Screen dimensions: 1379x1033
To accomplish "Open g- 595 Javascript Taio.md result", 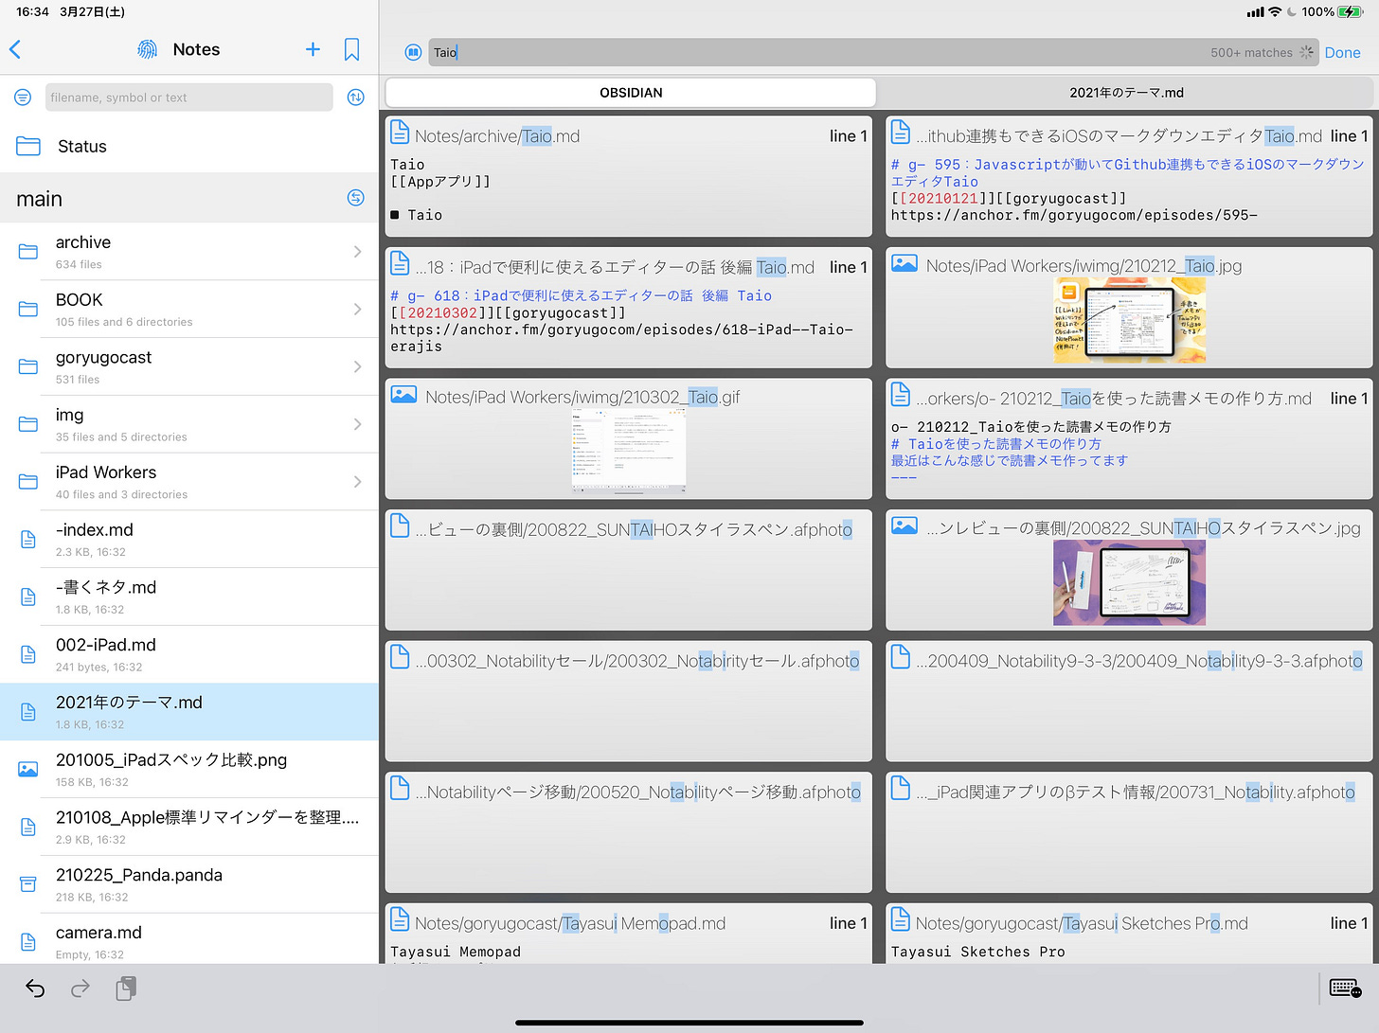I will tap(1129, 176).
